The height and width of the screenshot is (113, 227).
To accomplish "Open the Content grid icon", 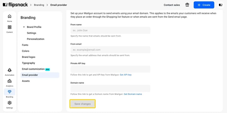I will [x=9, y=27].
